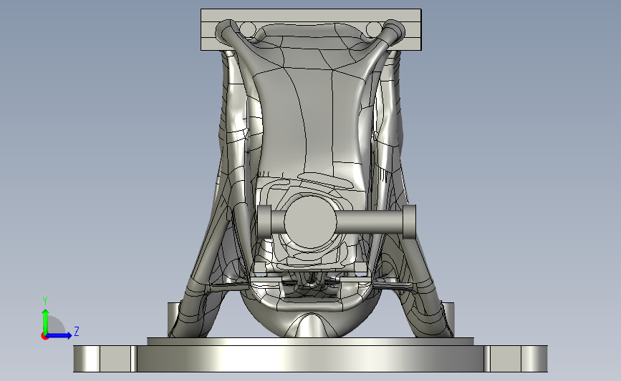Select the large circular boss at model center
621x381 pixels.
point(310,222)
